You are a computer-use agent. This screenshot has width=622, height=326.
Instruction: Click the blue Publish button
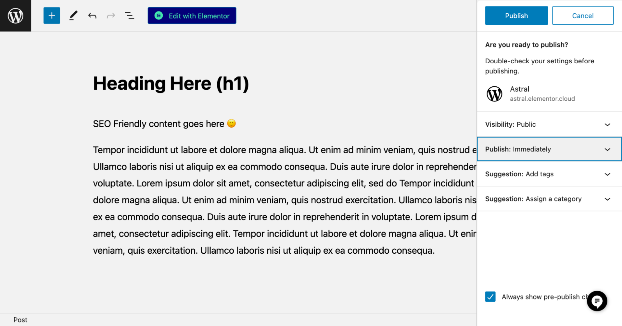tap(516, 16)
